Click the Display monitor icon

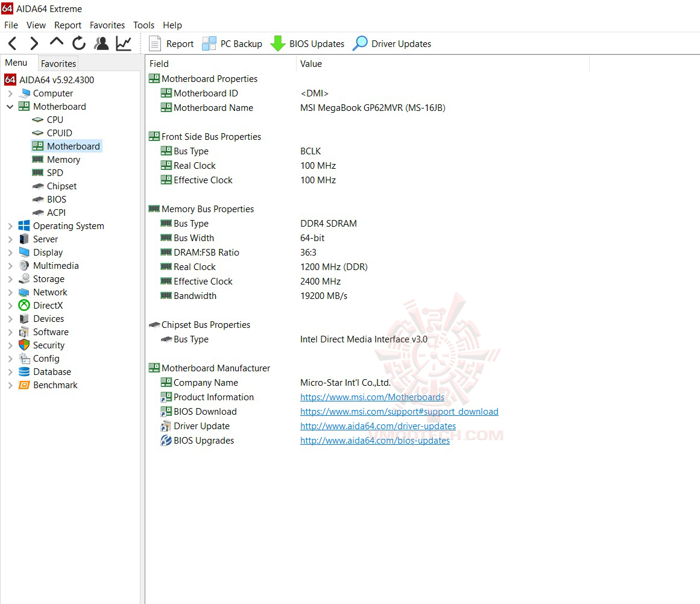point(24,252)
